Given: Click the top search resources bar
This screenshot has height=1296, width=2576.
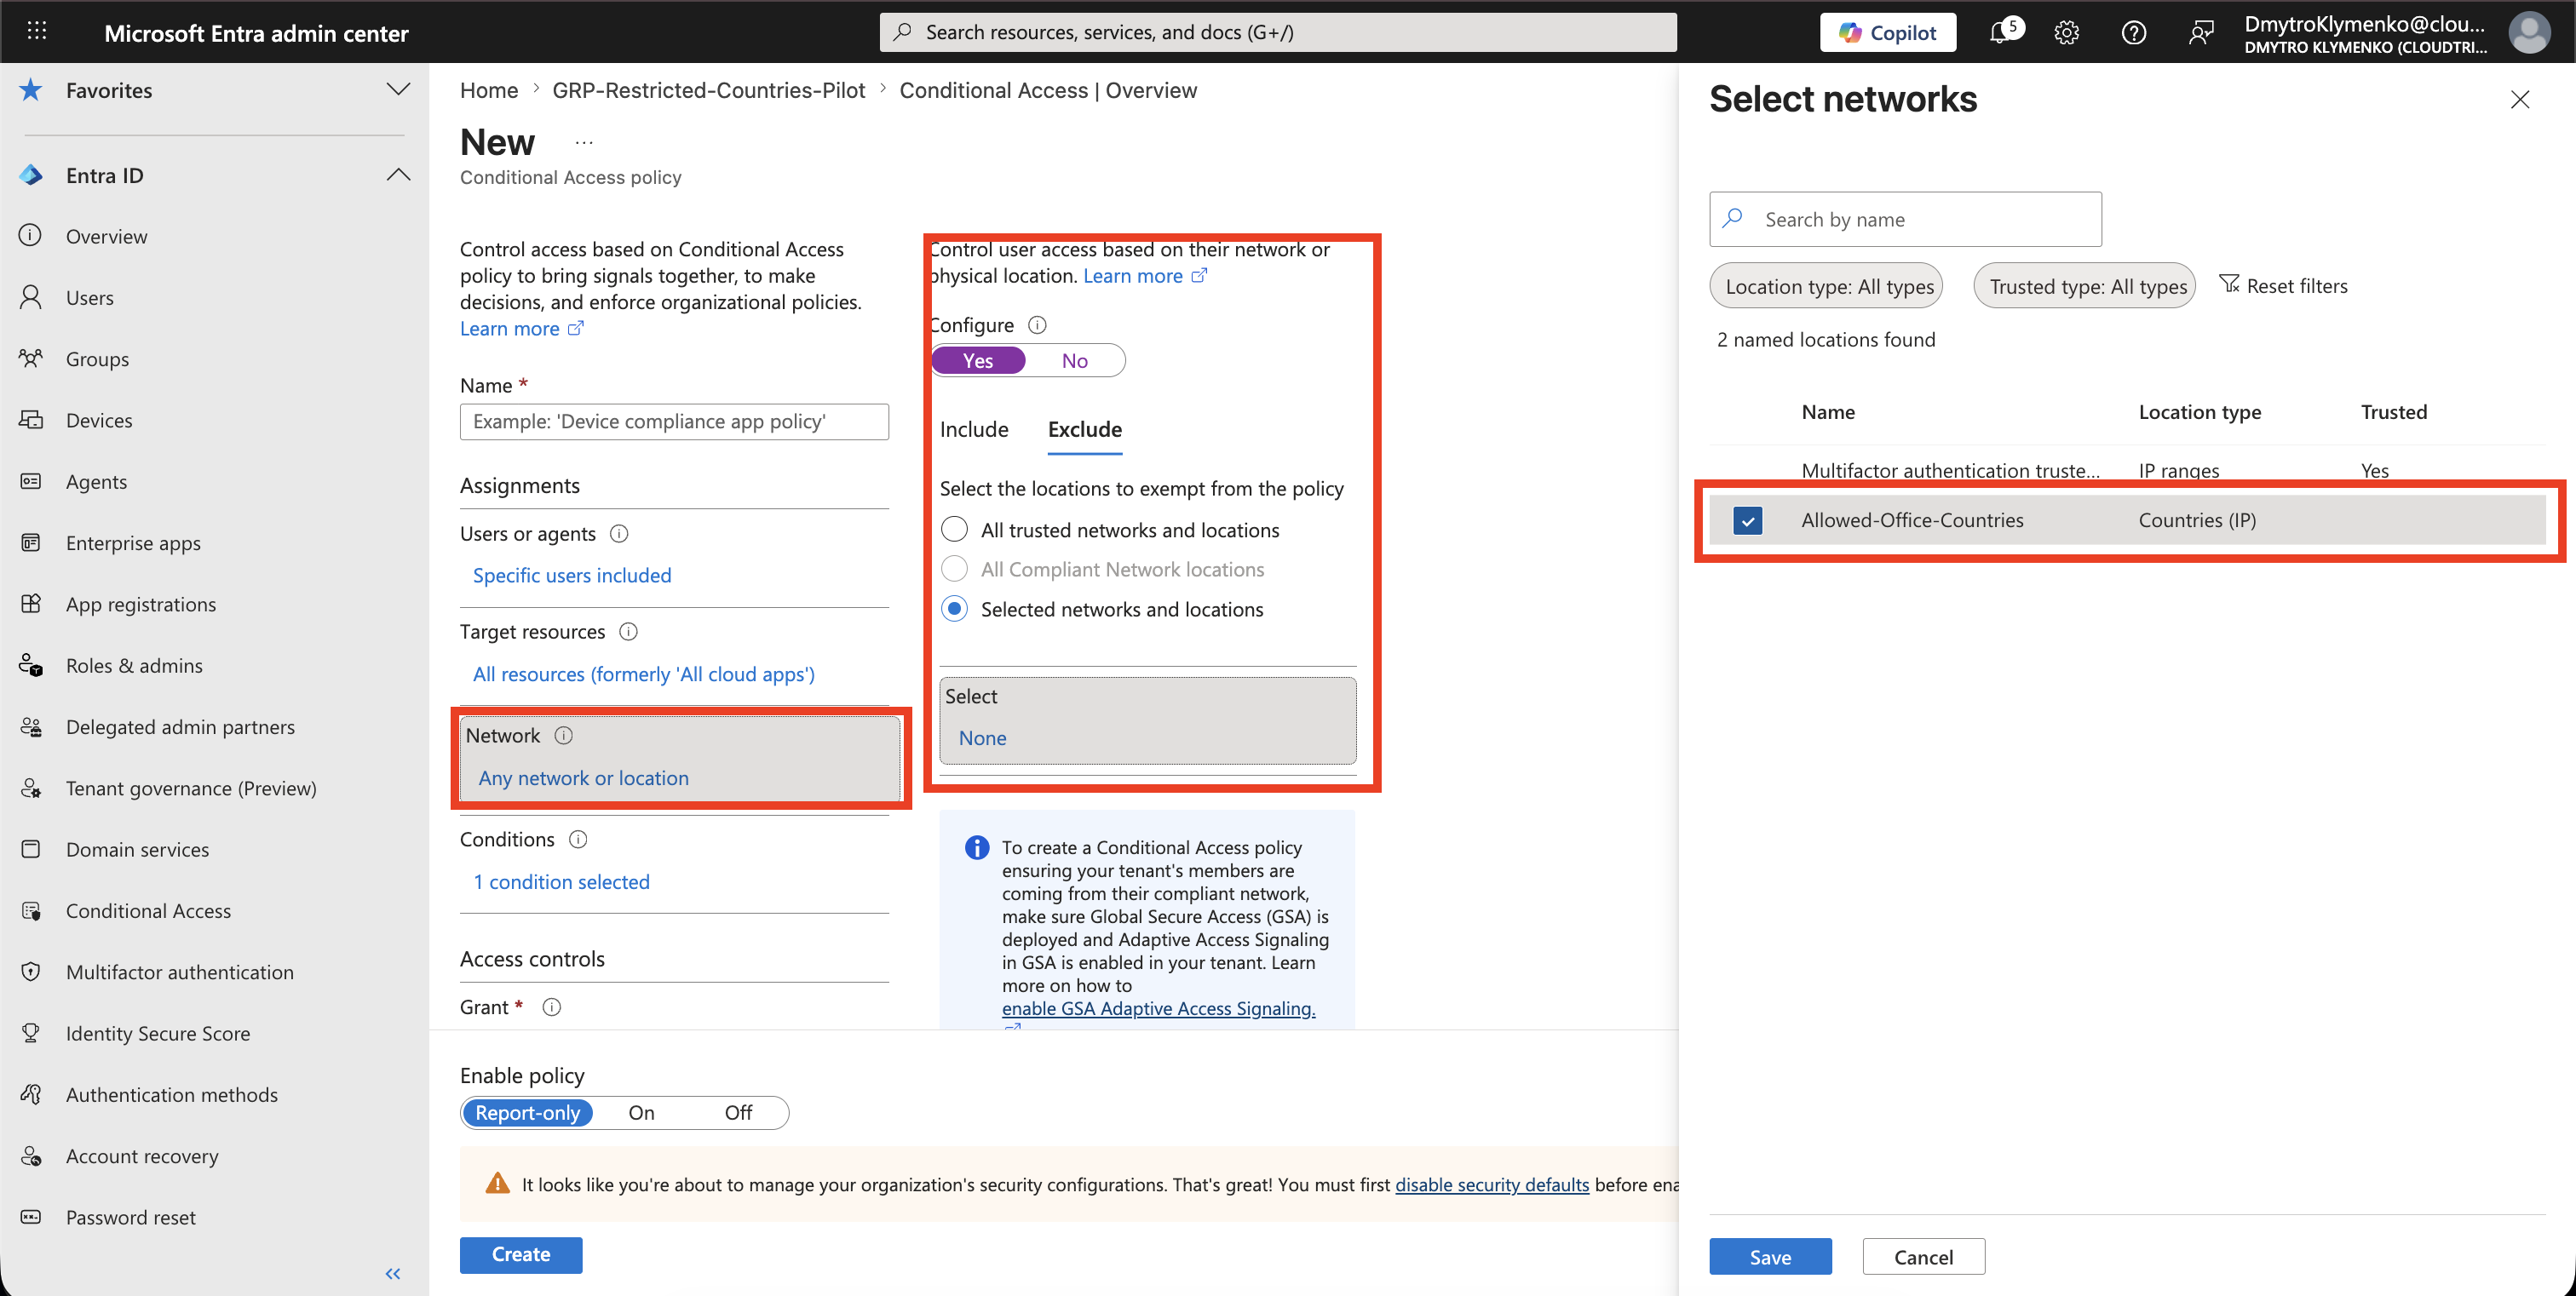Looking at the screenshot, I should [1278, 32].
